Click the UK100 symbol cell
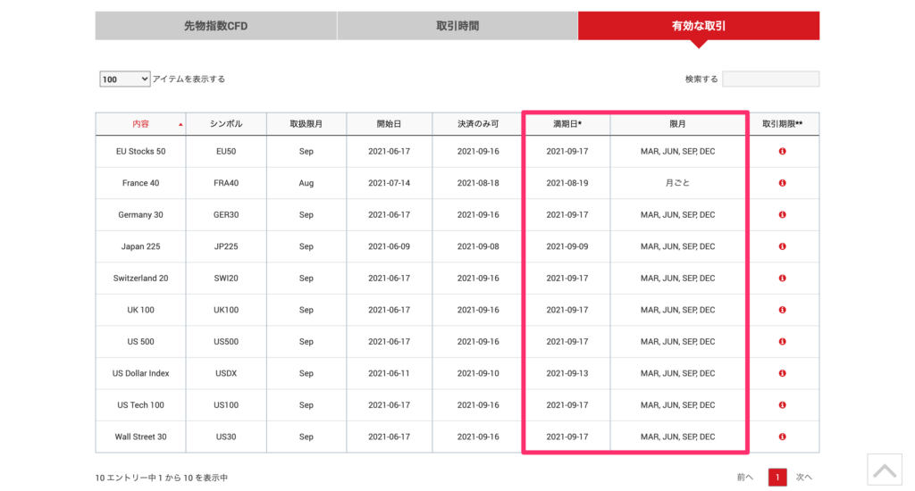Viewport: 915px width, 491px height. (x=226, y=310)
